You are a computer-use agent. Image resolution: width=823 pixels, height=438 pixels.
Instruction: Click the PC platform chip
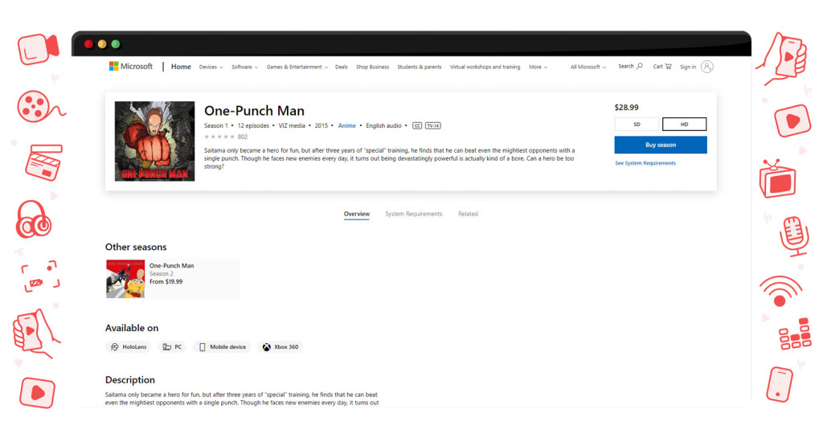172,346
